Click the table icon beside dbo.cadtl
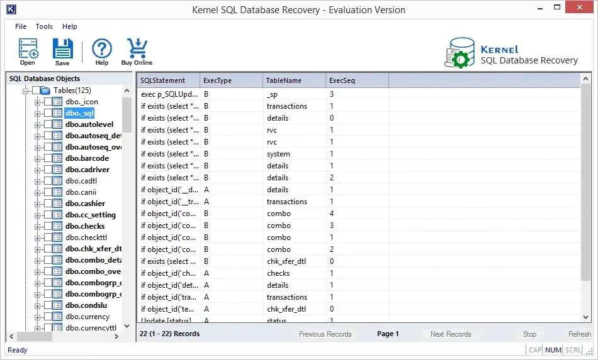This screenshot has width=598, height=360. (57, 181)
